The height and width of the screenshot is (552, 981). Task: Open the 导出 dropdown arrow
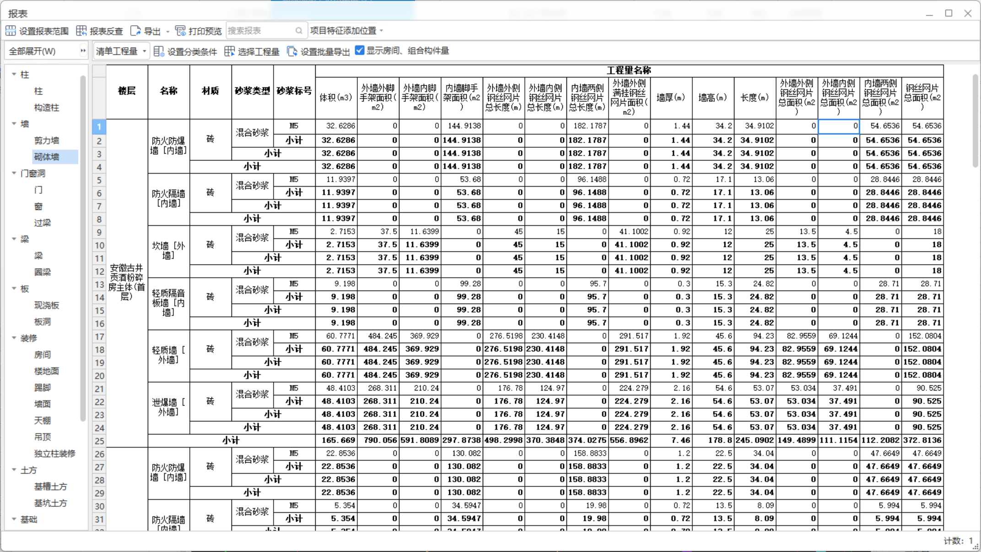coord(167,31)
